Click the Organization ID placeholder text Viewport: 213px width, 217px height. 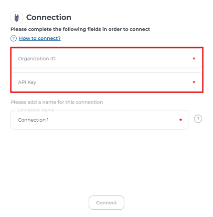[37, 58]
